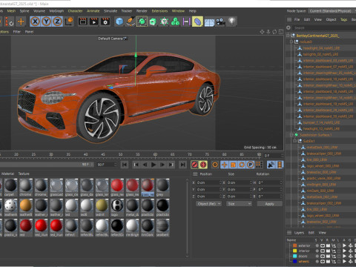Open the Character menu

click(x=75, y=11)
